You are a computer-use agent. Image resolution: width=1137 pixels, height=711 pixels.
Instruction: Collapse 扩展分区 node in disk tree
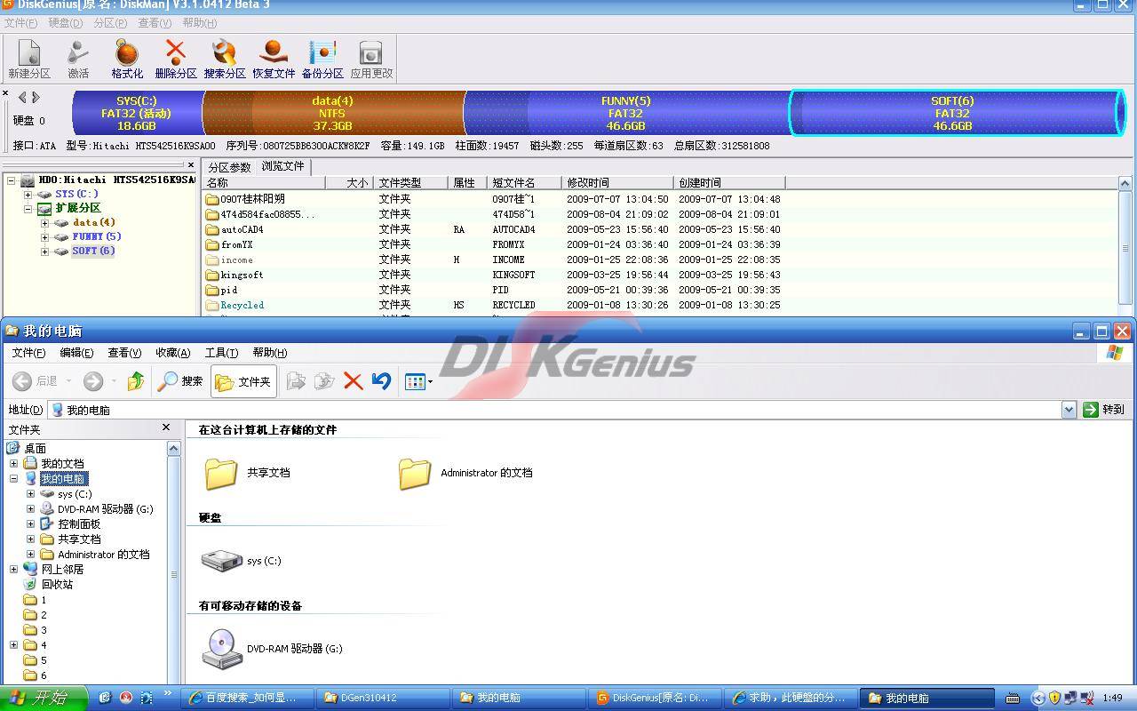pos(28,209)
